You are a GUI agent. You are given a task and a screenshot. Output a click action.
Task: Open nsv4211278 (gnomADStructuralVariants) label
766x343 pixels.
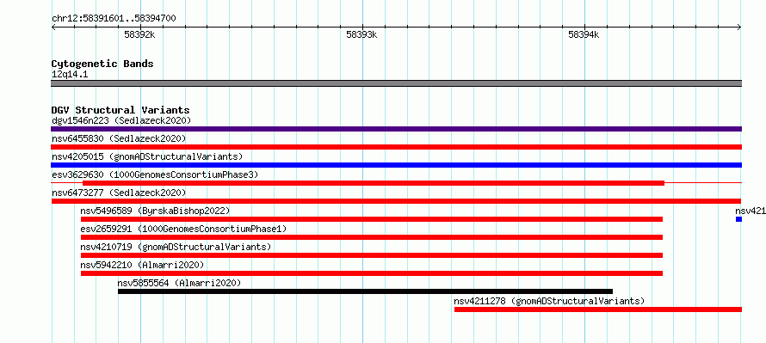pyautogui.click(x=549, y=301)
